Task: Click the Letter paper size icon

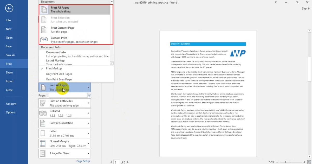Action: click(42, 133)
